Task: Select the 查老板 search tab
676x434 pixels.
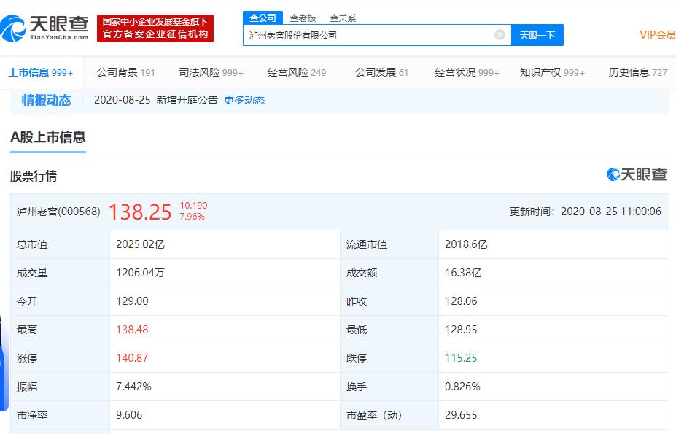Action: click(x=303, y=18)
